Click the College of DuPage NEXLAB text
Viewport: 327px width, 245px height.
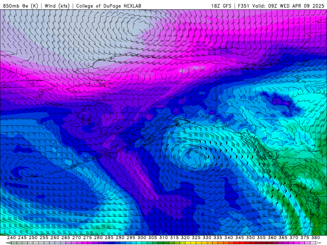point(109,6)
